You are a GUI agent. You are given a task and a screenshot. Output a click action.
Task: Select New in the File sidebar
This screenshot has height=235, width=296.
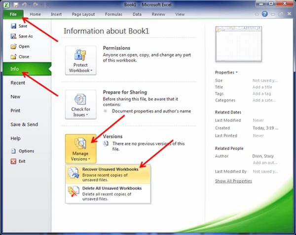pos(15,97)
